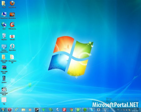Click the grey Opera 'O' taskbar icon
The height and width of the screenshot is (112, 141).
[98, 110]
